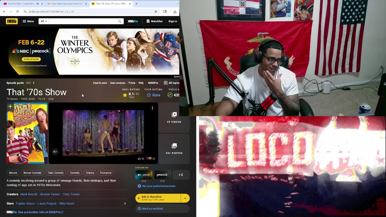Mute the audio-playing YouTube tab speaker icon
The height and width of the screenshot is (217, 386).
(x=37, y=4)
